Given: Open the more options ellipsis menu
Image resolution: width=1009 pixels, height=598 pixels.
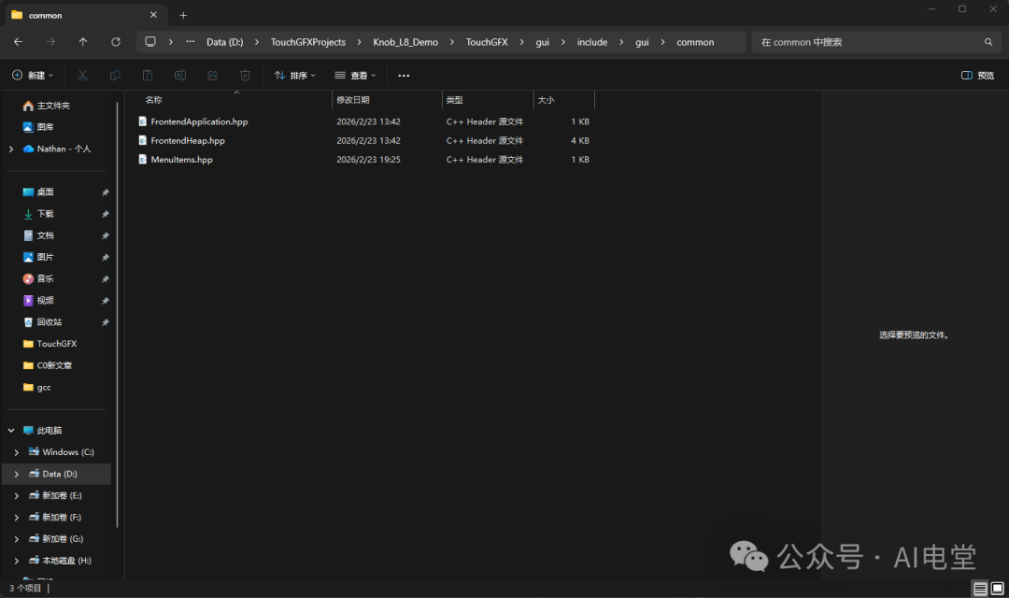Looking at the screenshot, I should tap(404, 76).
